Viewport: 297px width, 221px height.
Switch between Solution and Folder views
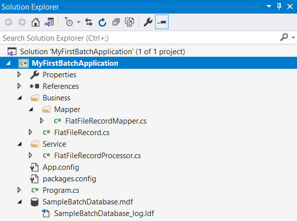(x=49, y=22)
